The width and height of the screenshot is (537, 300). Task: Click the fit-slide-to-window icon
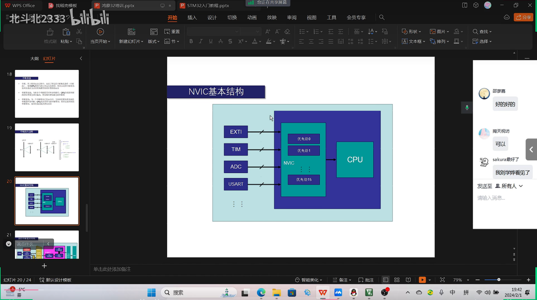442,280
